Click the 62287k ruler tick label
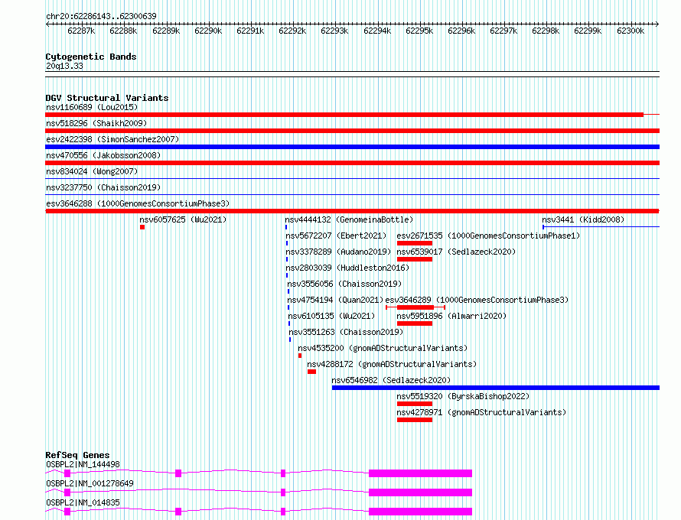Image resolution: width=681 pixels, height=520 pixels. point(81,31)
